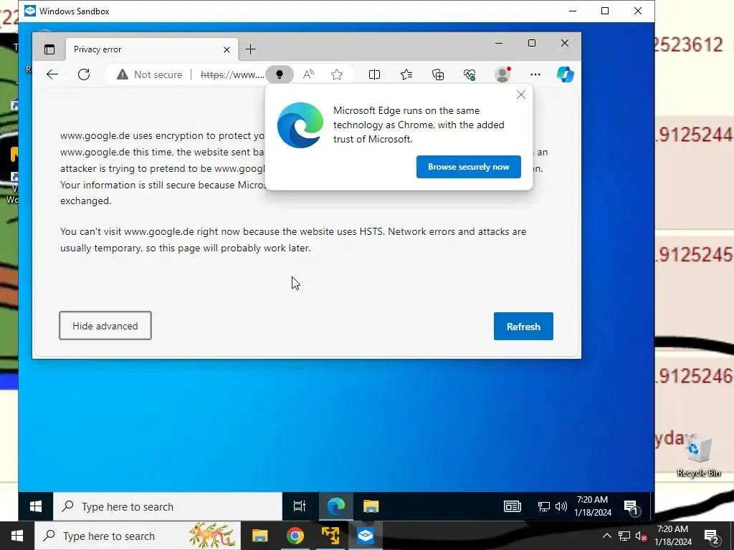Open news widget icon in Sandbox taskbar
The width and height of the screenshot is (734, 550).
512,506
